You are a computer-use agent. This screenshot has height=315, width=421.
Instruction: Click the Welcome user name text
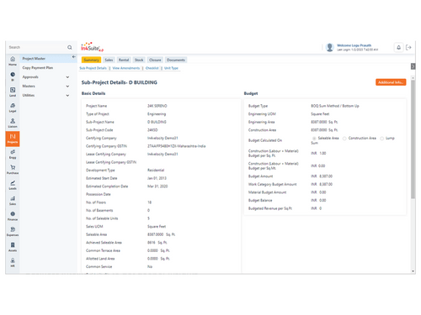point(354,45)
